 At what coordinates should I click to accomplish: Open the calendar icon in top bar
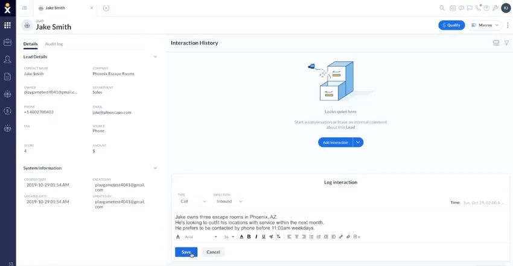point(453,8)
